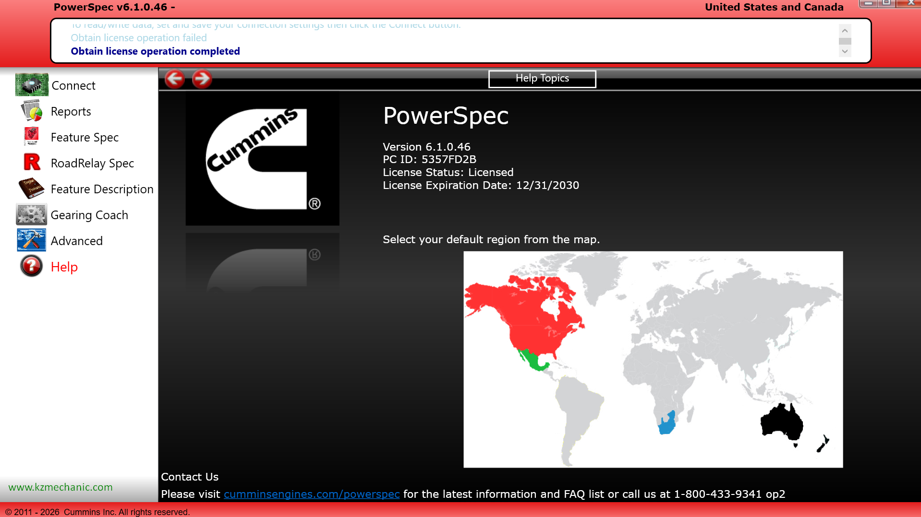Click the 'Obtain license operation failed' message
Screen dimensions: 921x517
click(139, 38)
